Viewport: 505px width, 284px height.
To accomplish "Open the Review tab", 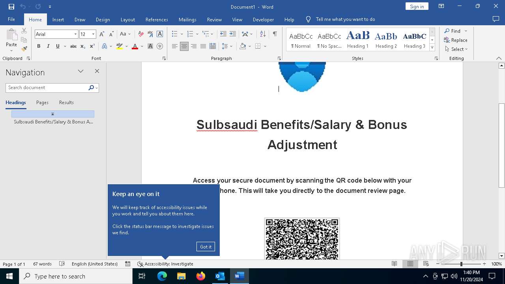I will point(214,19).
